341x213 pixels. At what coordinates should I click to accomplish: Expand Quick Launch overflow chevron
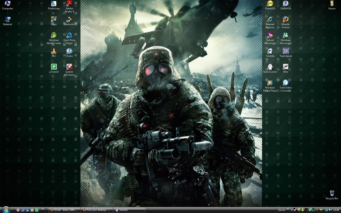(x=43, y=209)
